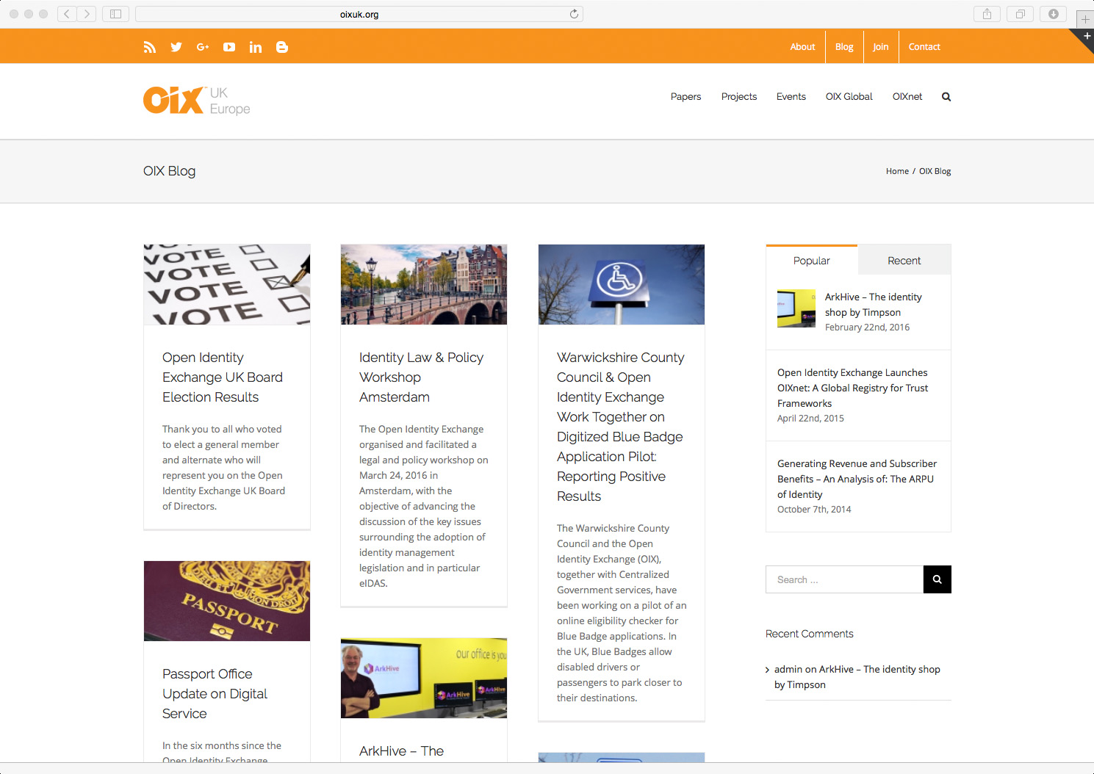Image resolution: width=1094 pixels, height=774 pixels.
Task: Click the OIX UK Europe logo
Action: click(197, 101)
